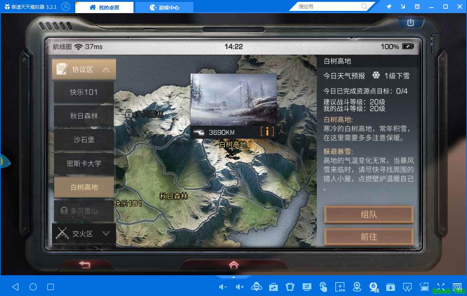This screenshot has height=296, width=467.
Task: Click the 1级下雪 weather forecast text
Action: [397, 76]
